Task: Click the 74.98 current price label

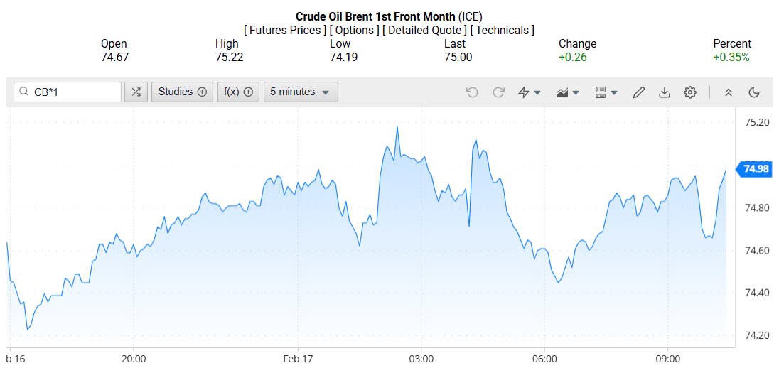Action: tap(756, 168)
